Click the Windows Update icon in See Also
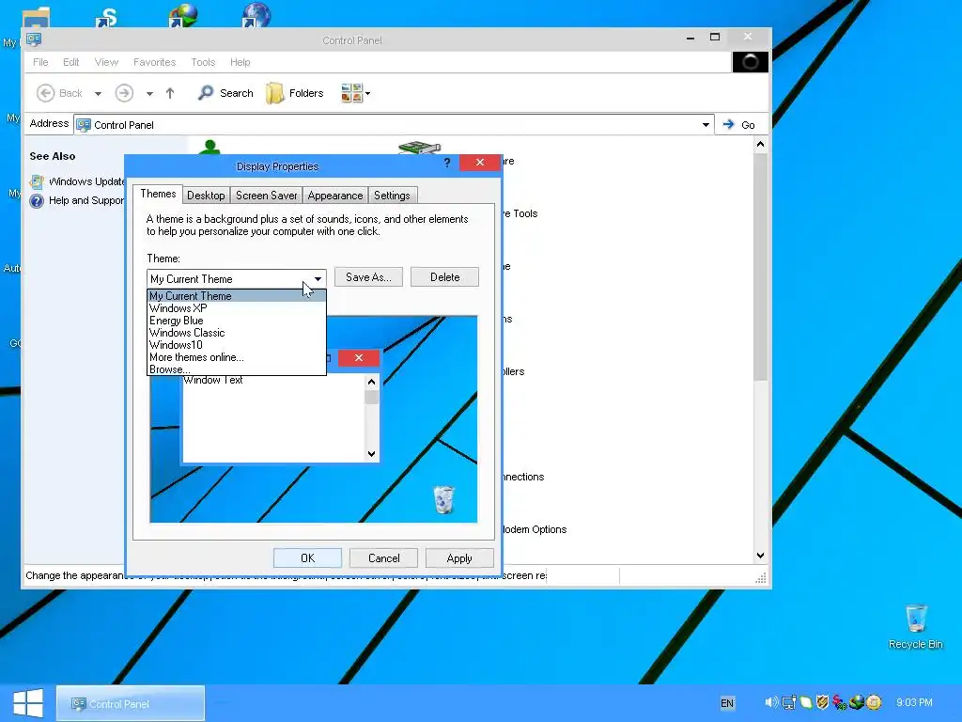Screen dimensions: 962x722 37,181
